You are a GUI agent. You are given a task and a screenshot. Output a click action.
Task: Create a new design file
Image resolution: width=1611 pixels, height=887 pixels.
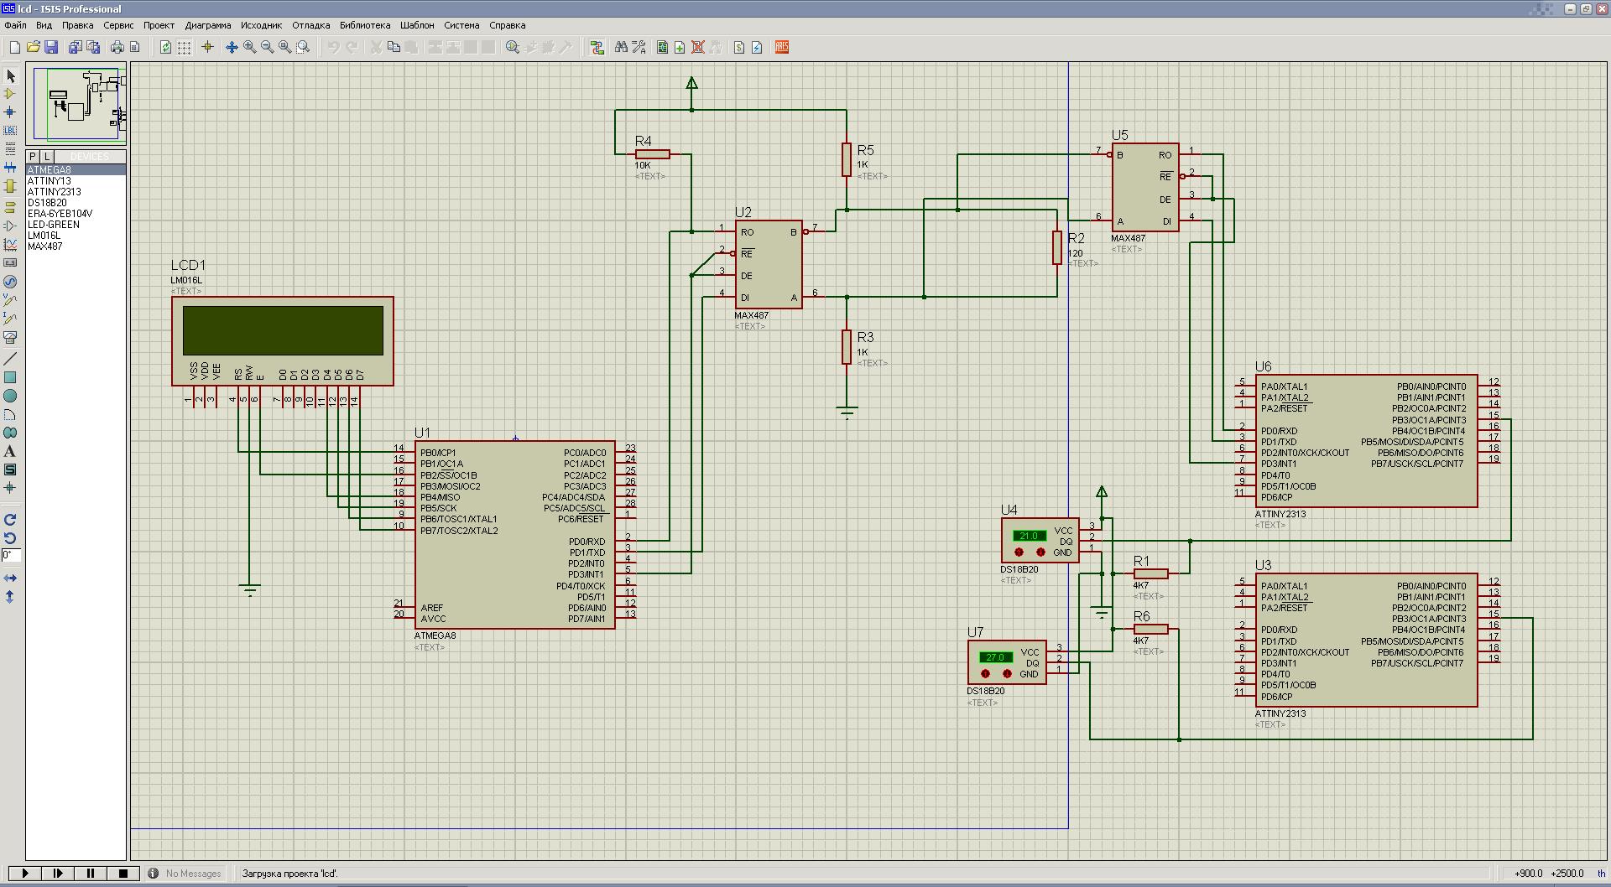(14, 48)
